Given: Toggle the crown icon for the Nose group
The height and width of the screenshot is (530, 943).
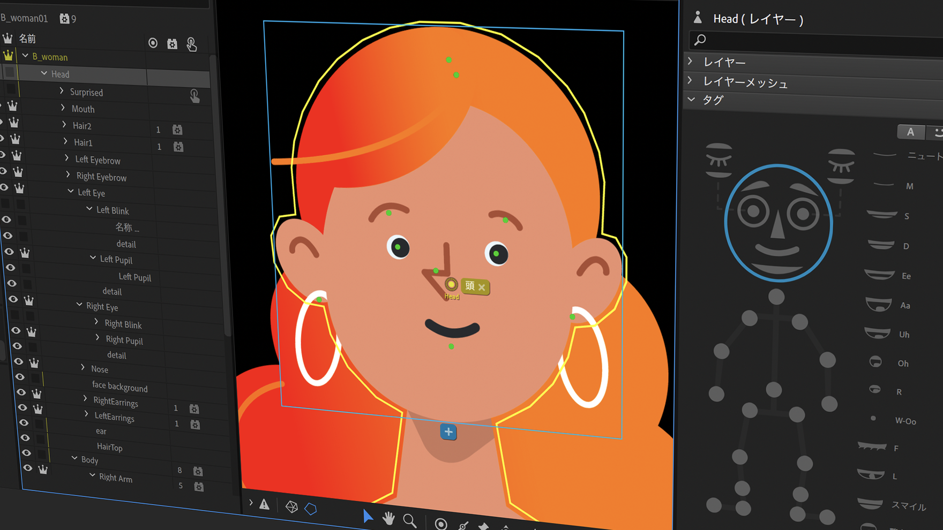Looking at the screenshot, I should (x=34, y=364).
